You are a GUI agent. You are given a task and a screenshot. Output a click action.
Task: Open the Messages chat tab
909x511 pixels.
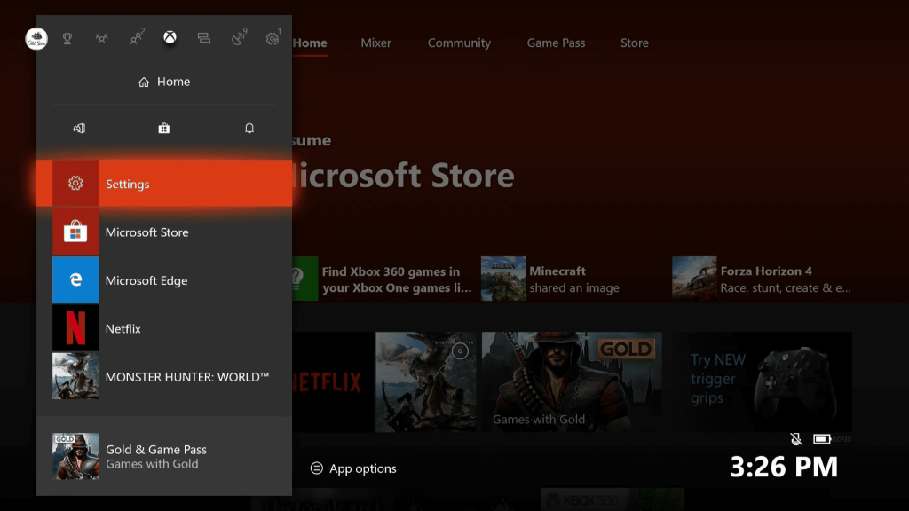coord(204,39)
